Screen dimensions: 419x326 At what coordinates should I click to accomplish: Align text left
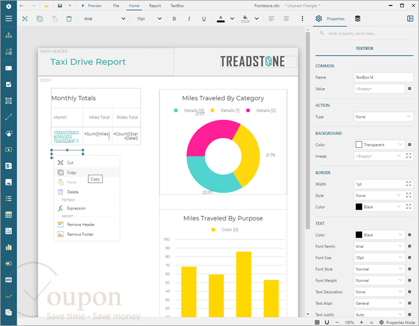pyautogui.click(x=271, y=18)
